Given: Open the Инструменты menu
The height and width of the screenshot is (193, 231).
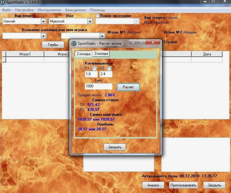Looking at the screenshot, I should coord(49,10).
